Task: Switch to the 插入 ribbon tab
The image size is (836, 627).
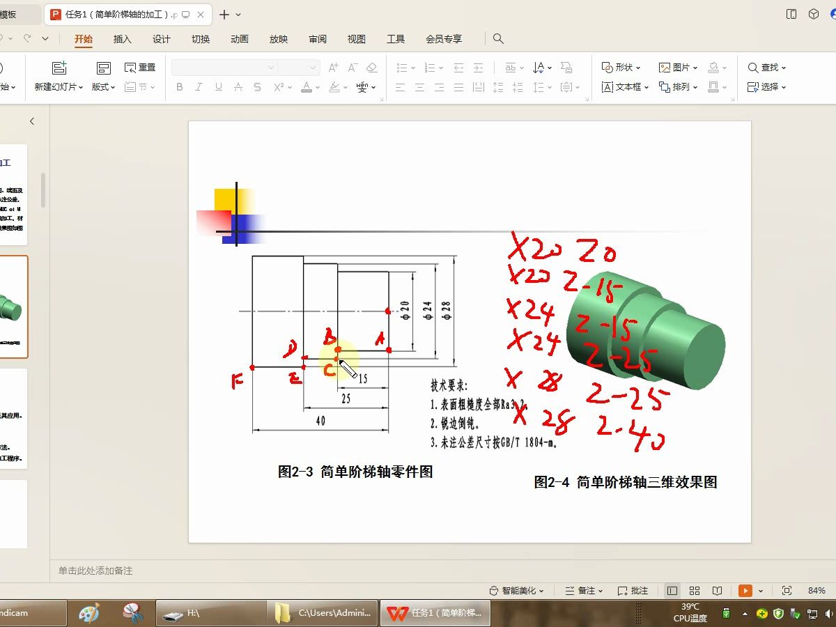Action: point(122,39)
